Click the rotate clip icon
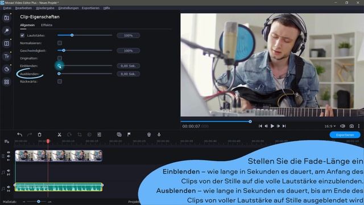Screen dimensions: 364x205 [69, 134]
